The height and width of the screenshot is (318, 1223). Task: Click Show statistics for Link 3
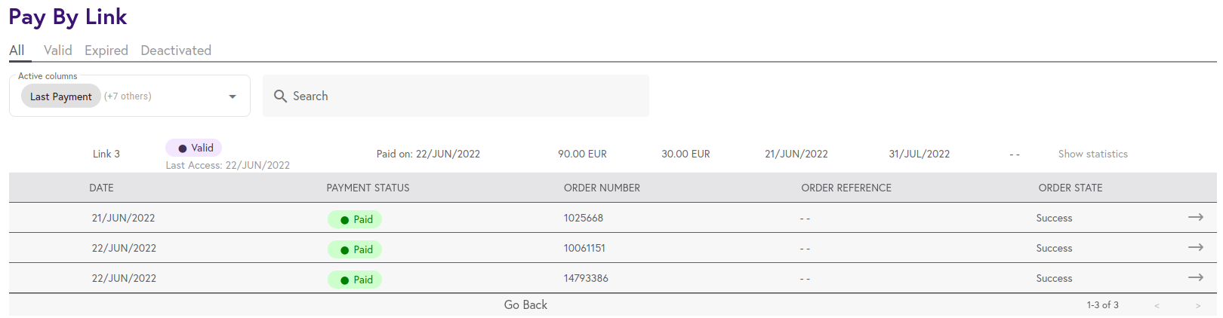[x=1092, y=154]
